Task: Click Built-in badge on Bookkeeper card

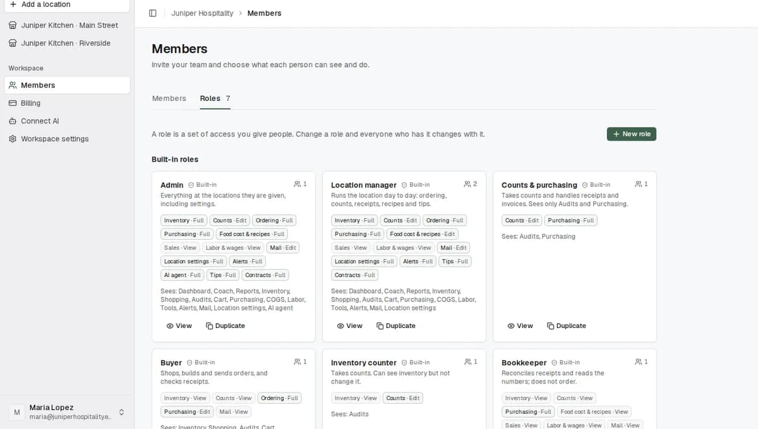Action: pyautogui.click(x=566, y=363)
